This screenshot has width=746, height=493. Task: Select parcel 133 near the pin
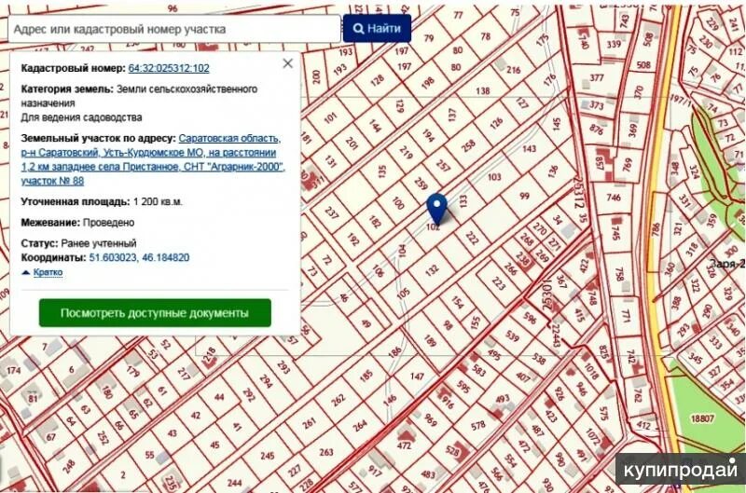463,200
